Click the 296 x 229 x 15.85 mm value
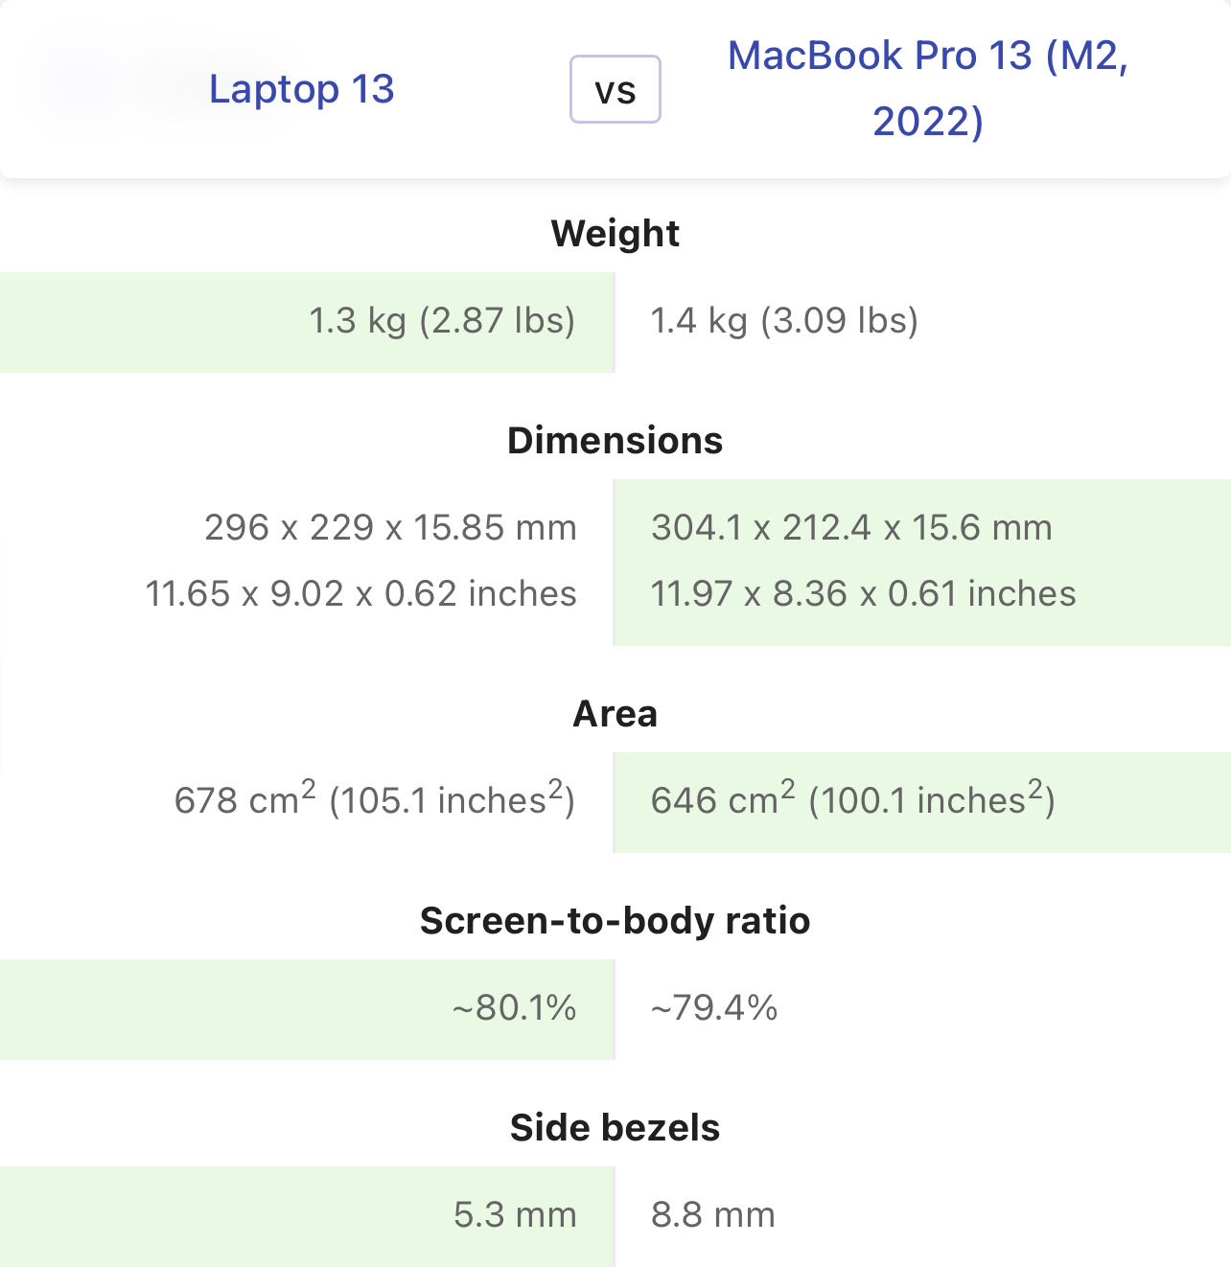Screen dimensions: 1231x1267 coord(390,528)
